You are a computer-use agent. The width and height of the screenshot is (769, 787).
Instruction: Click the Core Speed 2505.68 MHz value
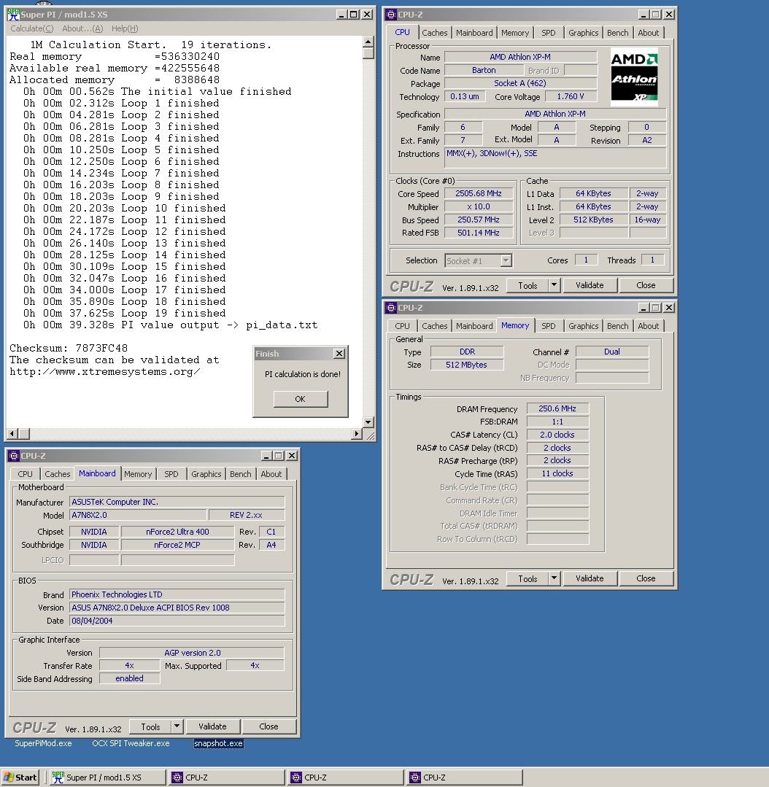click(x=479, y=194)
